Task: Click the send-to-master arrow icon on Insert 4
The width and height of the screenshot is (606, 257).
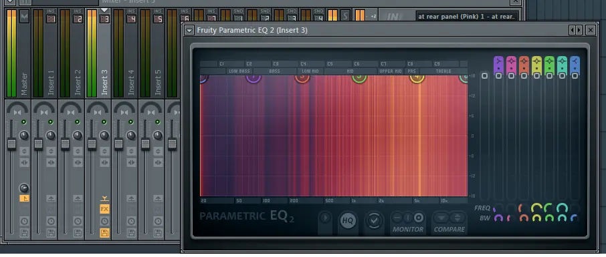Action: 131,198
